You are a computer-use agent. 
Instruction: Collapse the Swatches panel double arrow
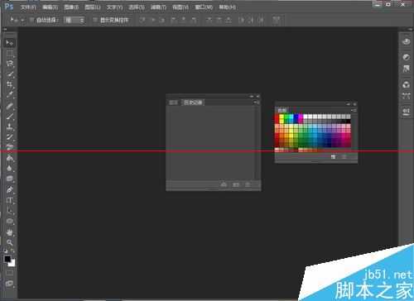pyautogui.click(x=349, y=104)
